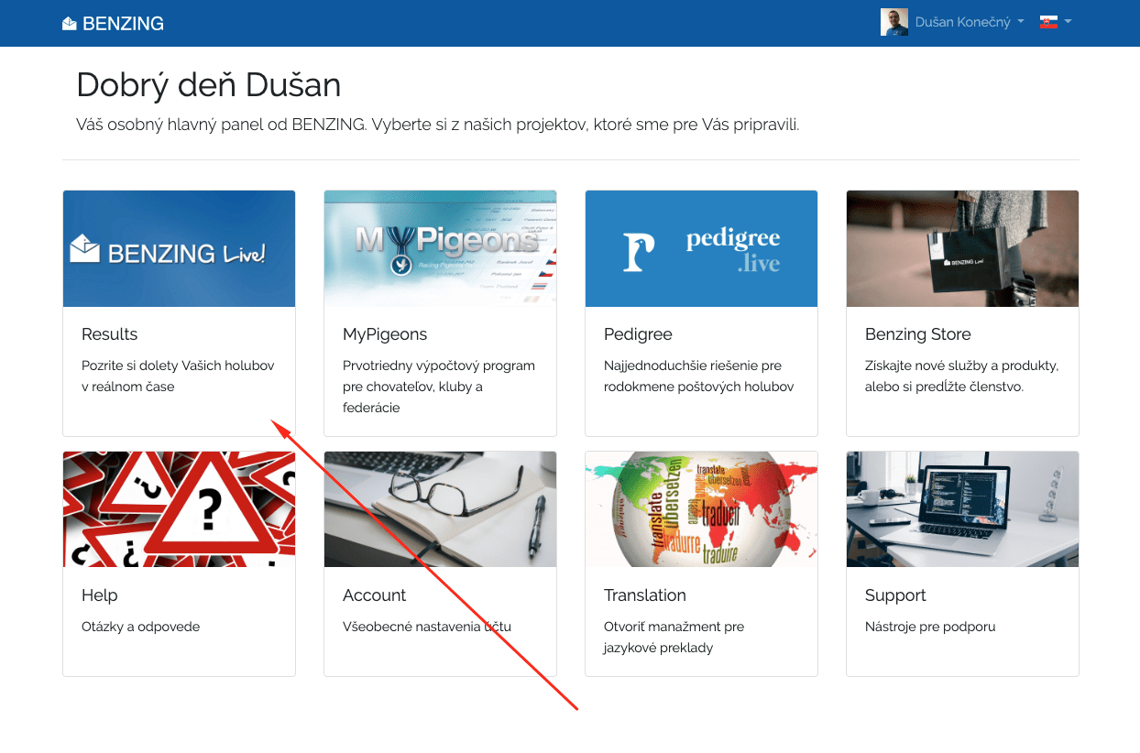Open the Support laptop image
This screenshot has height=753, width=1140.
click(962, 509)
